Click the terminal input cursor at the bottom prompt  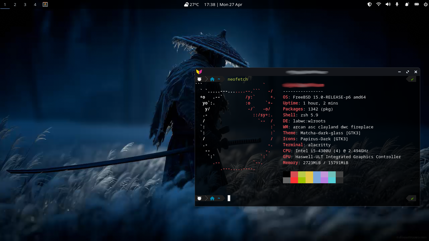tap(229, 198)
